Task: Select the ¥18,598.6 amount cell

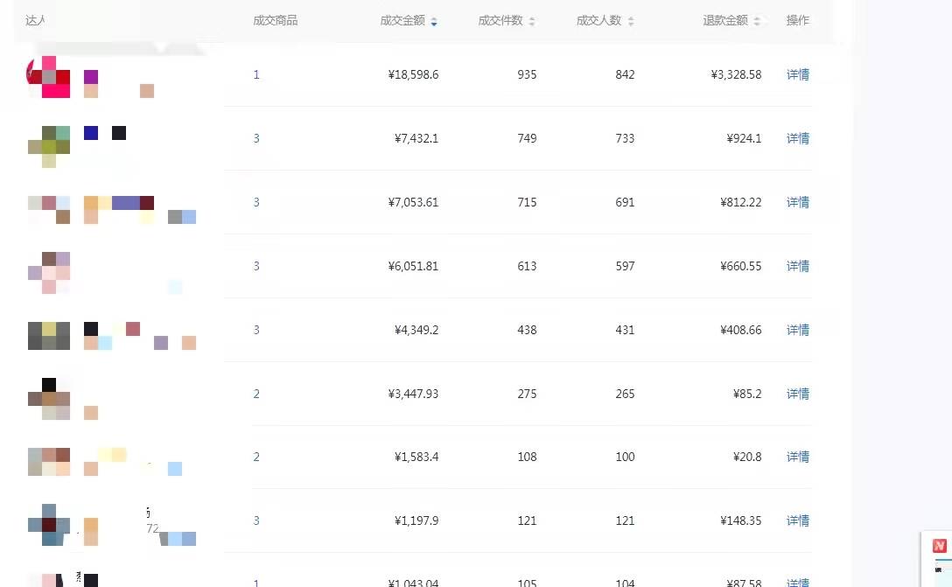Action: point(414,74)
